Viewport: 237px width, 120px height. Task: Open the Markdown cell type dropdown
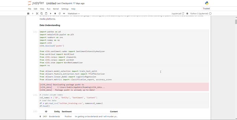point(74,13)
